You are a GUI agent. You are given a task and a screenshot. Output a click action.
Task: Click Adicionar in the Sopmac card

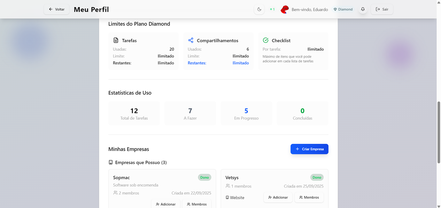[166, 204]
